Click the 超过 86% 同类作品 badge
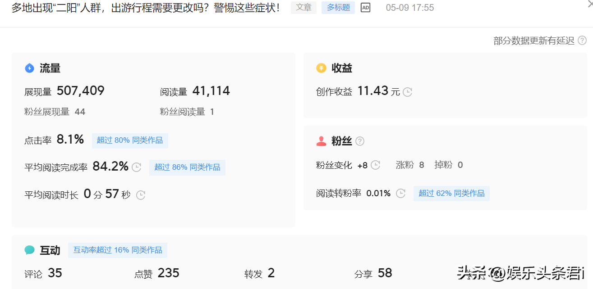The width and height of the screenshot is (593, 289). coord(187,167)
